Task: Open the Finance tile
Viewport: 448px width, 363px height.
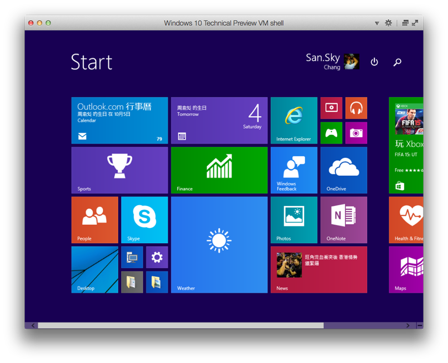Action: point(219,170)
